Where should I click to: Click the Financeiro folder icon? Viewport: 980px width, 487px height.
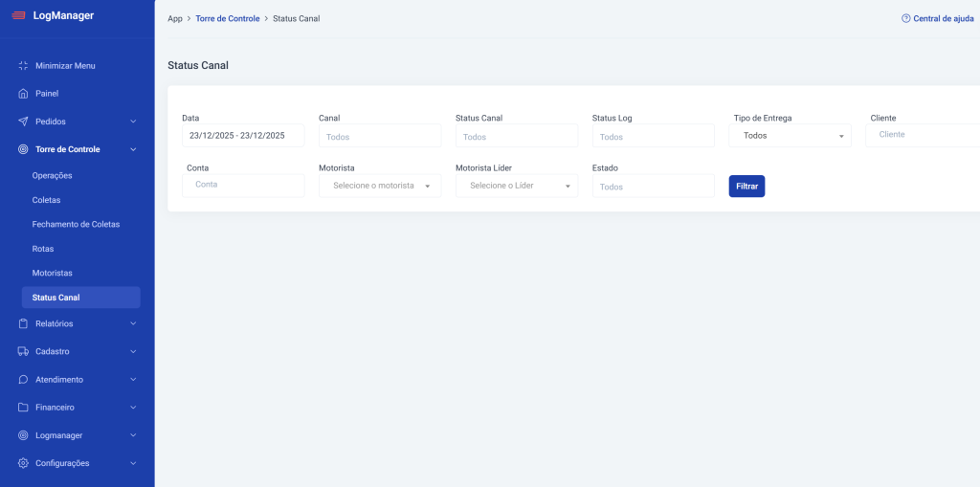[x=23, y=408]
